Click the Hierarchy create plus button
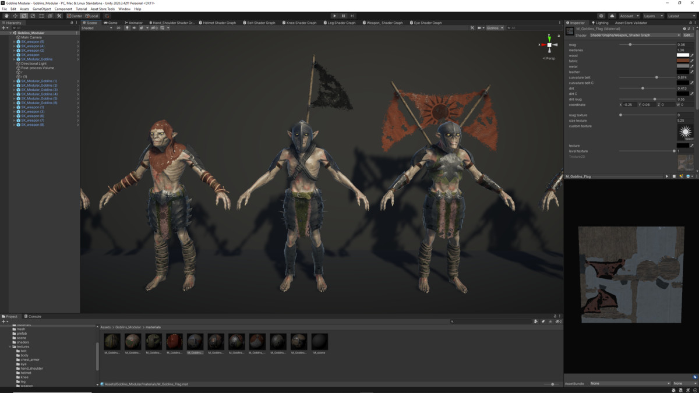 pyautogui.click(x=4, y=28)
